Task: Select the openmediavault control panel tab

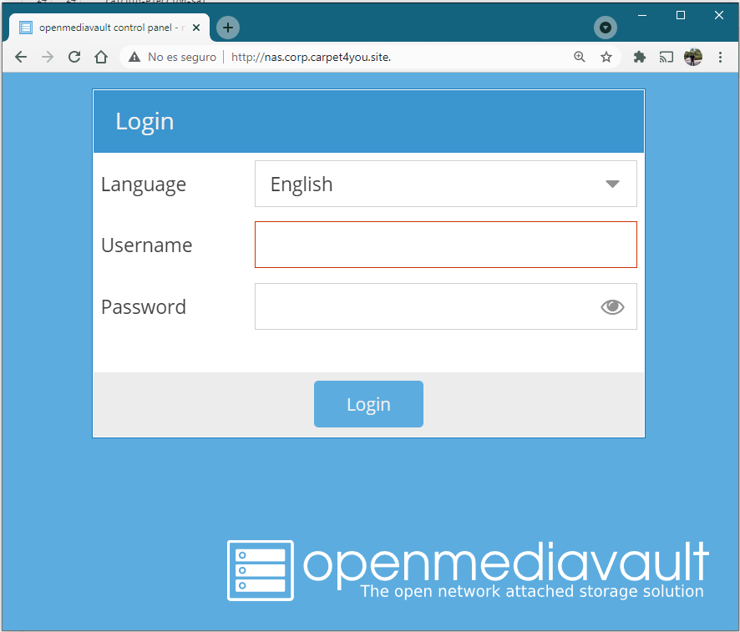Action: point(109,28)
